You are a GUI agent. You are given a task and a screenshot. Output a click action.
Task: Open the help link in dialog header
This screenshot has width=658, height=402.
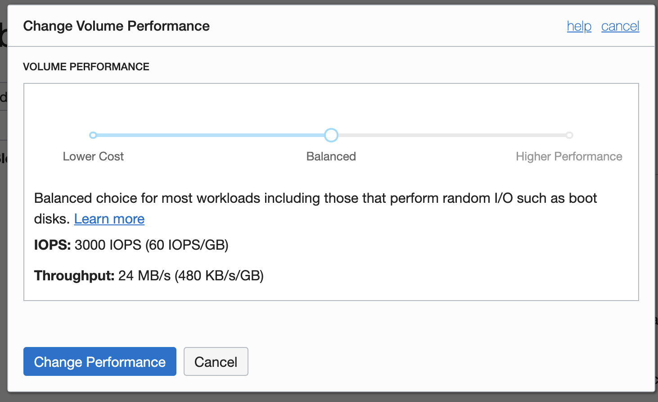pos(579,26)
